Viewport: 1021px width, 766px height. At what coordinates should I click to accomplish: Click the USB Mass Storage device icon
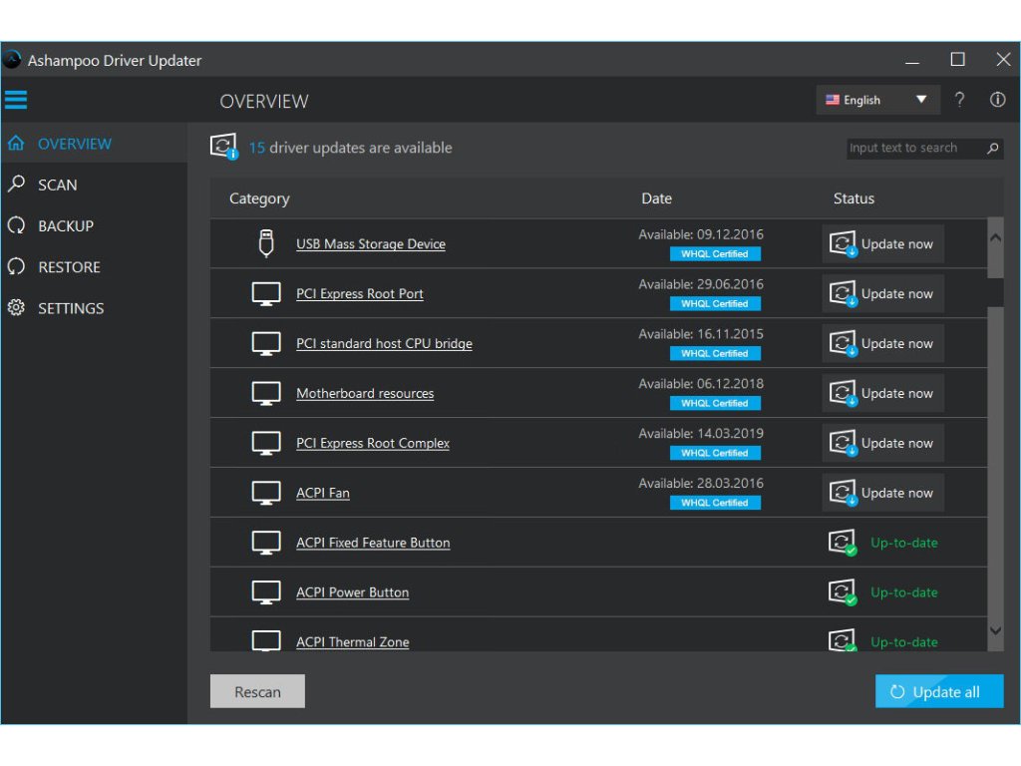tap(265, 243)
